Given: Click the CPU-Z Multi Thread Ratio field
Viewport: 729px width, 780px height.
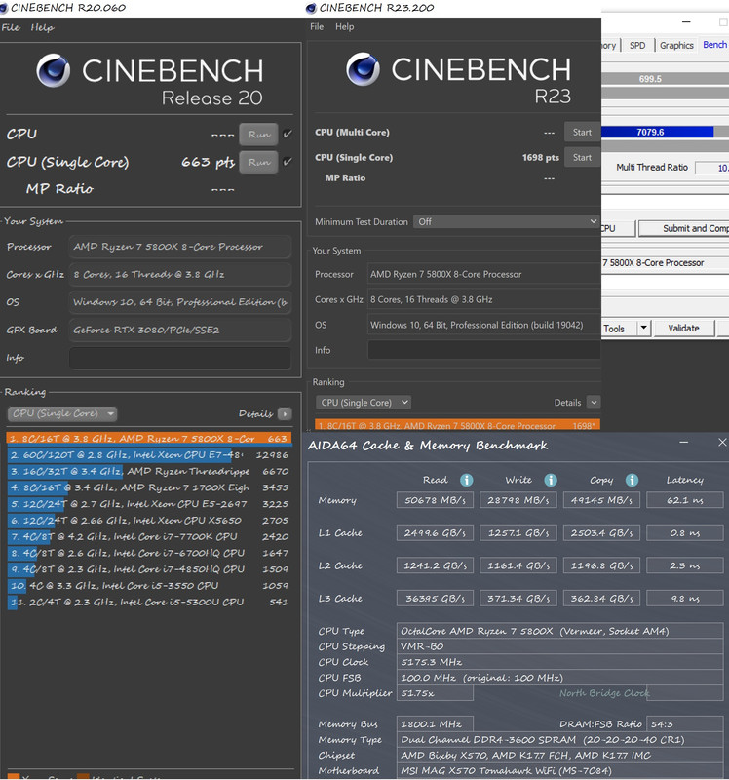Looking at the screenshot, I should 712,168.
